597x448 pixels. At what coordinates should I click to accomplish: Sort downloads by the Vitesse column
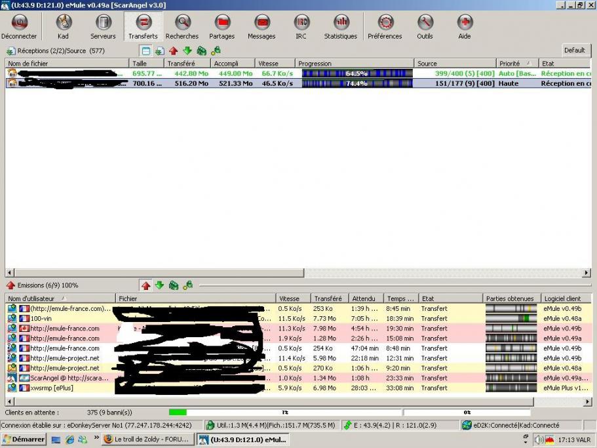(x=275, y=64)
